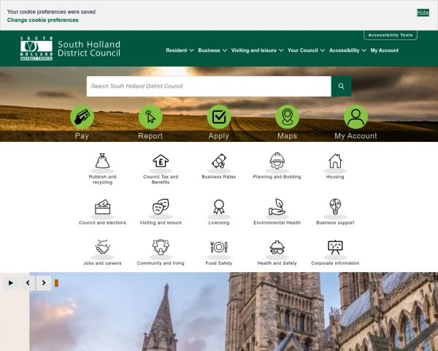Viewport: 438px width, 351px height.
Task: Open the Food Safety plate icon
Action: click(219, 247)
